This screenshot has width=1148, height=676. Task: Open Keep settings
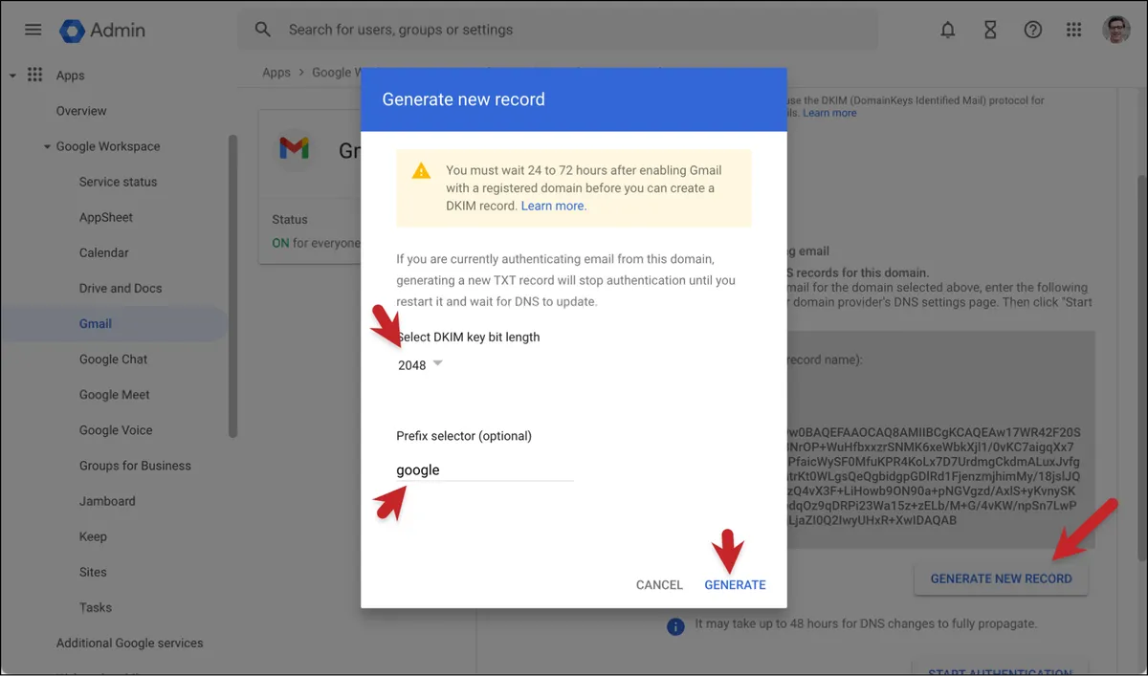coord(93,536)
